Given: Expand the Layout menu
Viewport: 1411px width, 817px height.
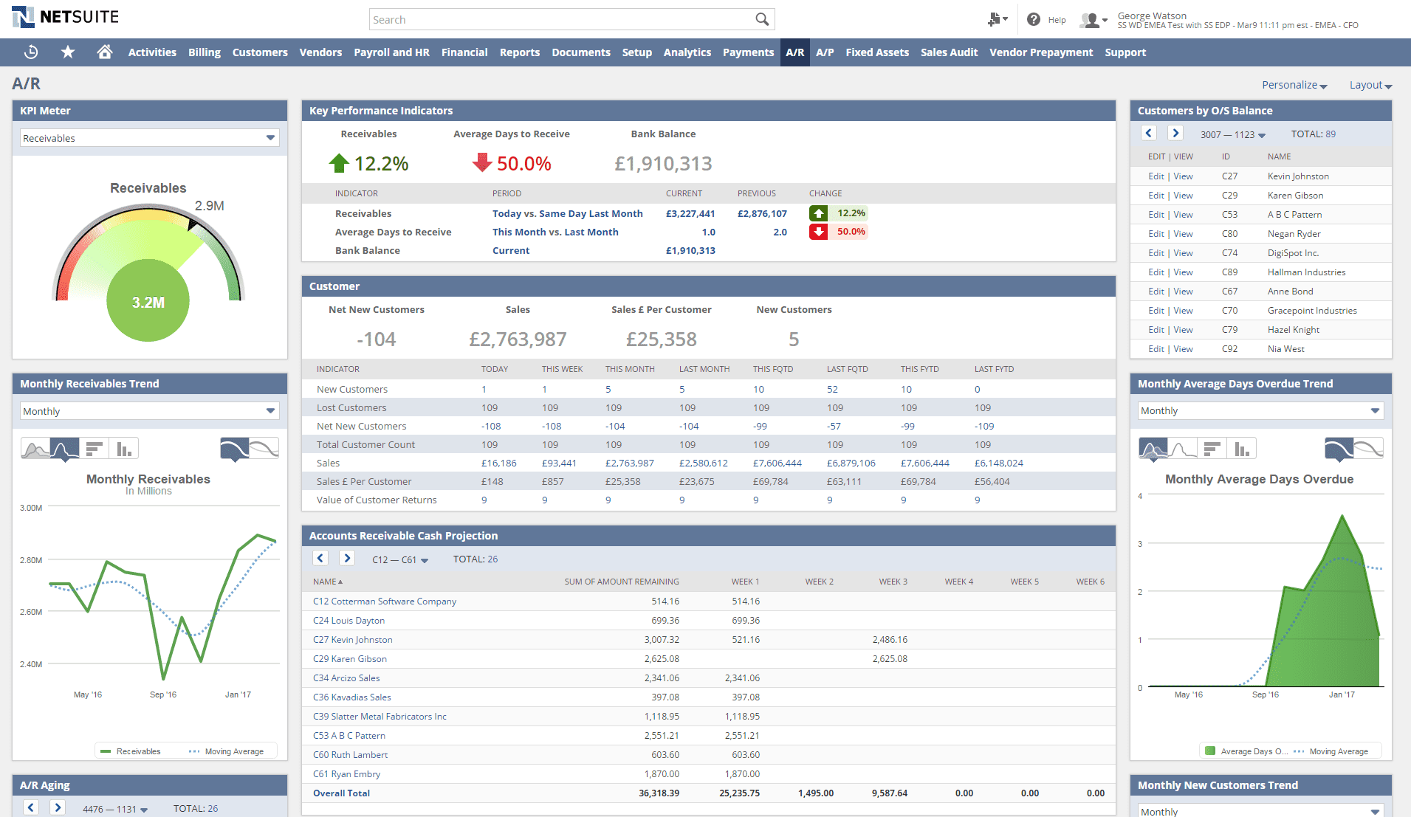Looking at the screenshot, I should (1370, 85).
